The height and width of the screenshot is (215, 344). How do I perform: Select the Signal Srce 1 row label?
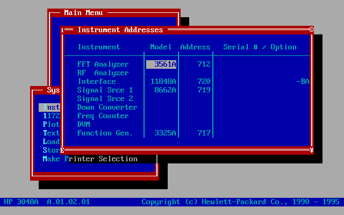click(x=105, y=90)
